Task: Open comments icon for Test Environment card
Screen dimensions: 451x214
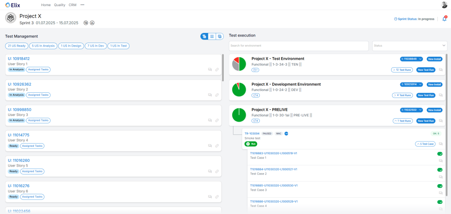Action: pyautogui.click(x=441, y=70)
